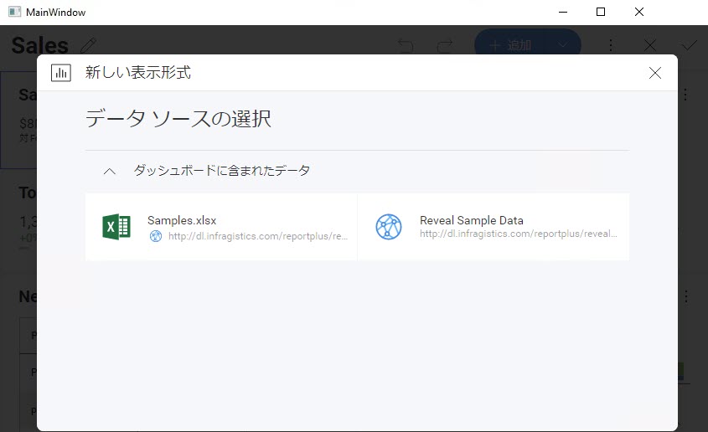The width and height of the screenshot is (708, 432).
Task: Click the redo arrow in dashboard toolbar
Action: (x=445, y=45)
